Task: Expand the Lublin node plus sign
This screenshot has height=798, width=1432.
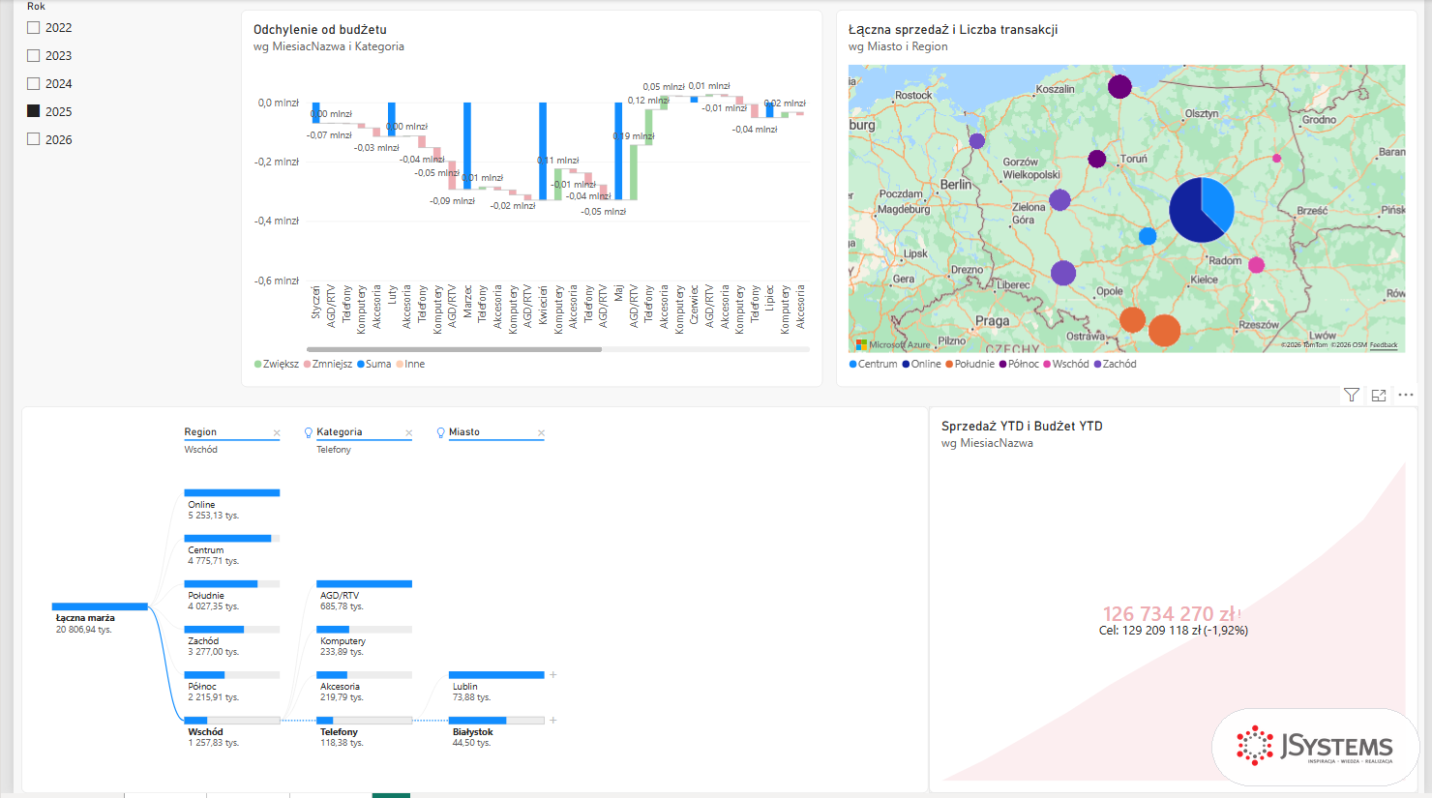Action: 553,674
